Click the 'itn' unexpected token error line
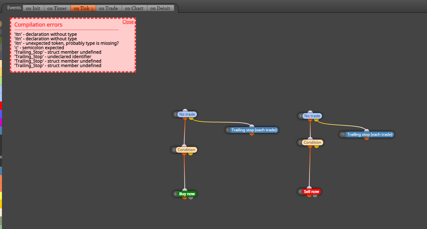The width and height of the screenshot is (427, 229). click(67, 43)
